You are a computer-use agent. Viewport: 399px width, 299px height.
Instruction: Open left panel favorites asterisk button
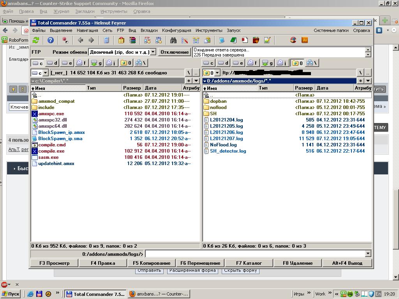pyautogui.click(x=189, y=81)
